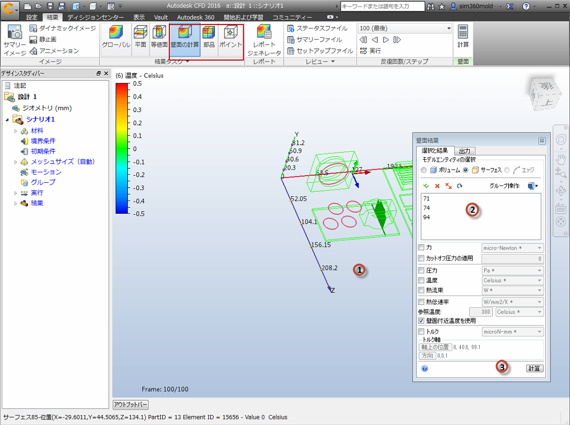This screenshot has width=570, height=425.
Task: Select the Points results tool
Action: point(230,37)
